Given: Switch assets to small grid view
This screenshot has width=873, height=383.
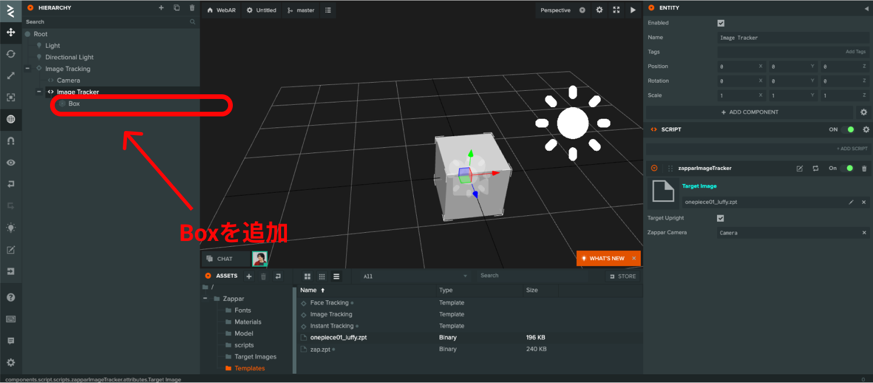Looking at the screenshot, I should 322,276.
